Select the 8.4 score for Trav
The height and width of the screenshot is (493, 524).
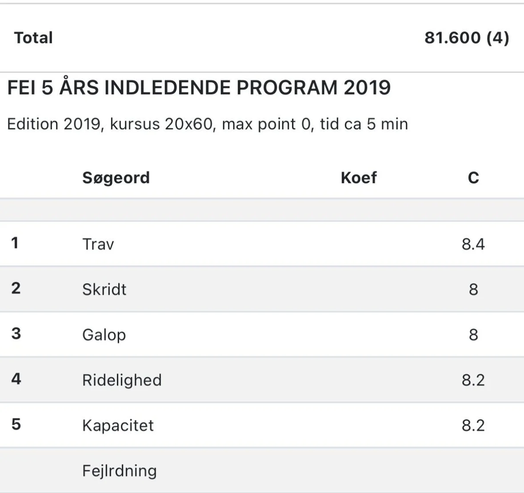point(473,244)
